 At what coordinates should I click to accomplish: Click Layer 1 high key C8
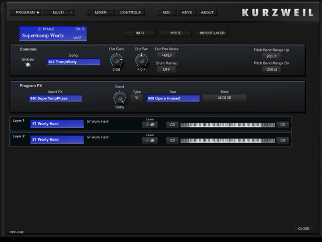coord(282,125)
